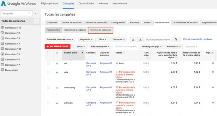Click green status dot for keyword adwords

pyautogui.click(x=57, y=103)
